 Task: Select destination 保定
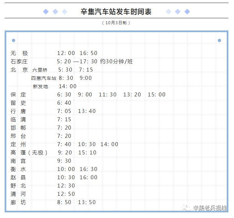(x=18, y=94)
